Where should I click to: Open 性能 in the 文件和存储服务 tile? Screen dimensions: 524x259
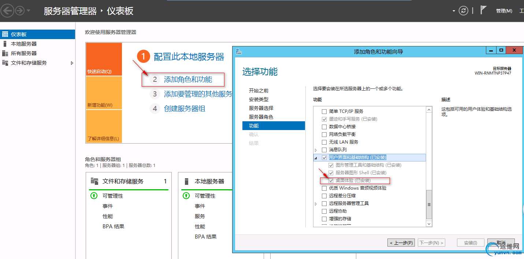pos(108,216)
